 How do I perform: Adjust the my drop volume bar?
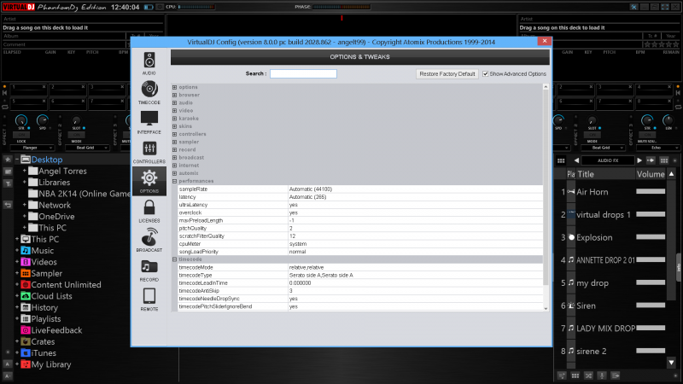pos(651,282)
